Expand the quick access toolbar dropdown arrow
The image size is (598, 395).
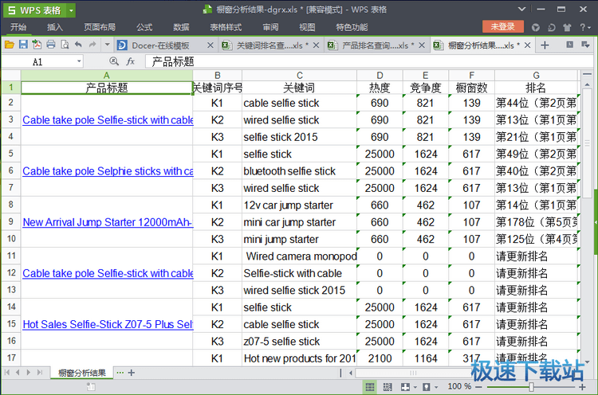point(107,45)
